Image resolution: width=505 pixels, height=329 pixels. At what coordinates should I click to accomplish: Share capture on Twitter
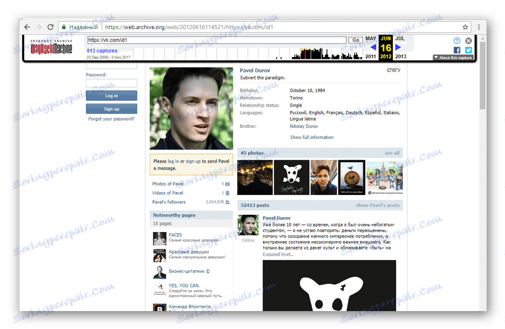coord(469,50)
